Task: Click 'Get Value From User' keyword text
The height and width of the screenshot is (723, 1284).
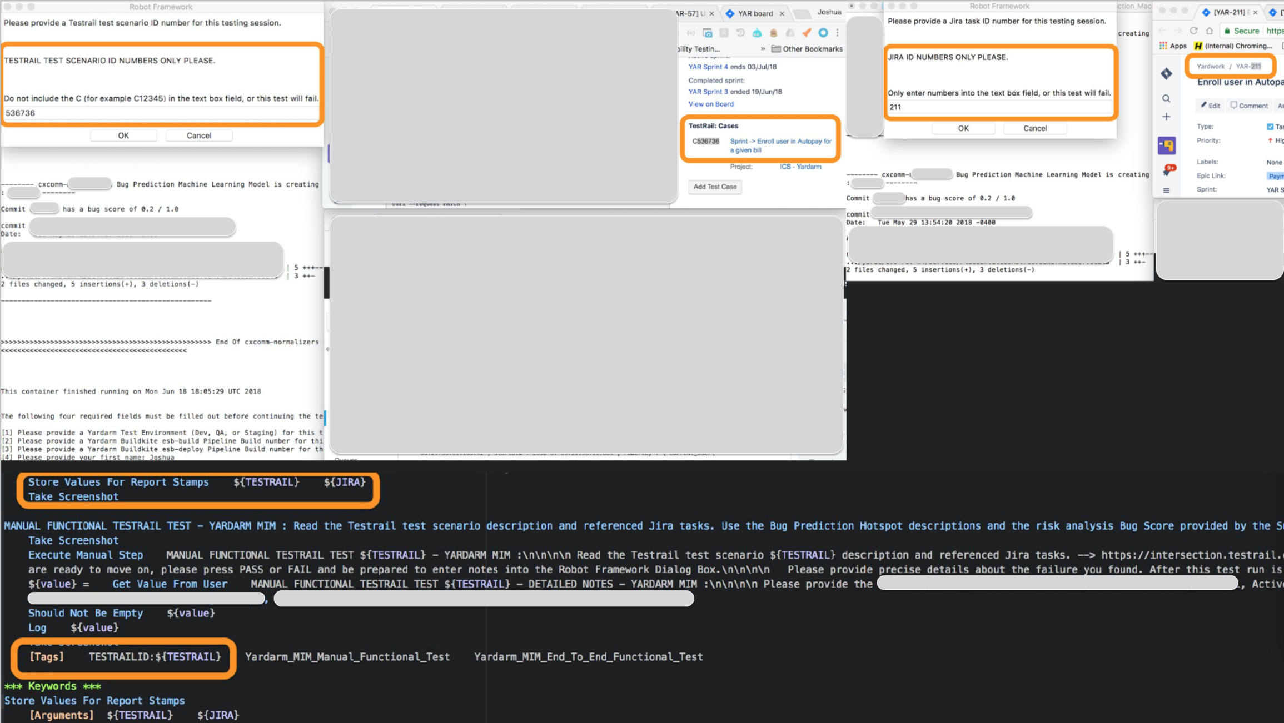Action: tap(170, 584)
